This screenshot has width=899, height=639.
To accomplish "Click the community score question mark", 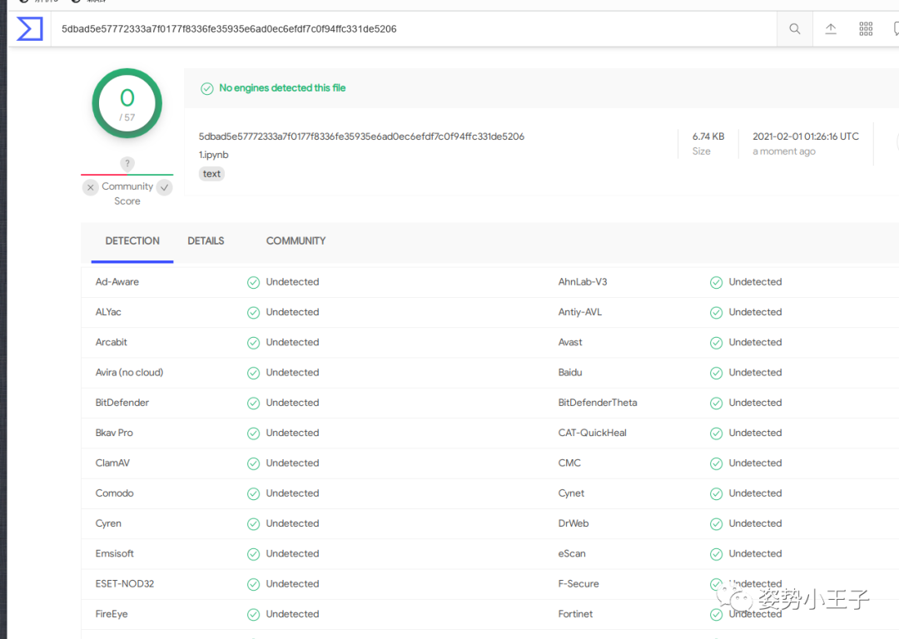I will (127, 163).
